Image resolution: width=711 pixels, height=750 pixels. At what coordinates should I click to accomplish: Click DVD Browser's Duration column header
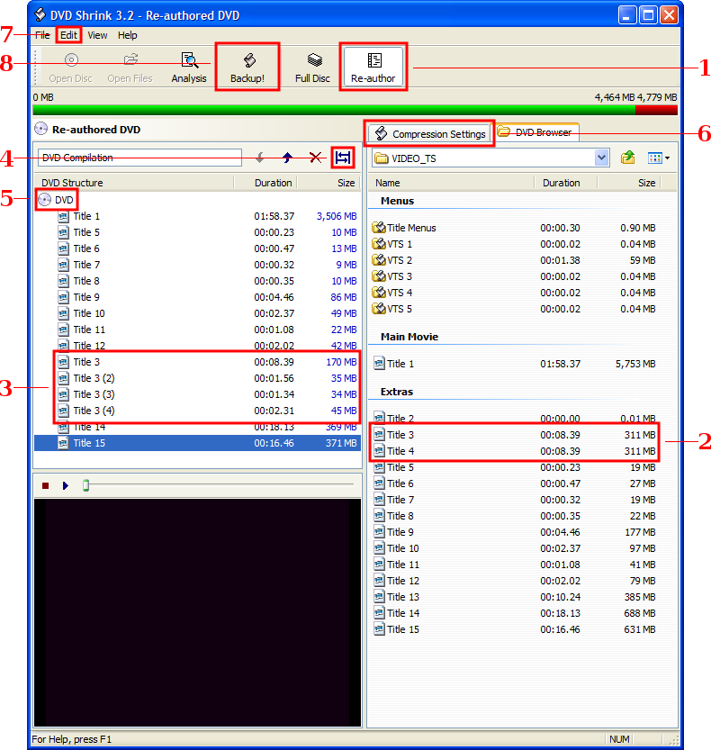565,183
